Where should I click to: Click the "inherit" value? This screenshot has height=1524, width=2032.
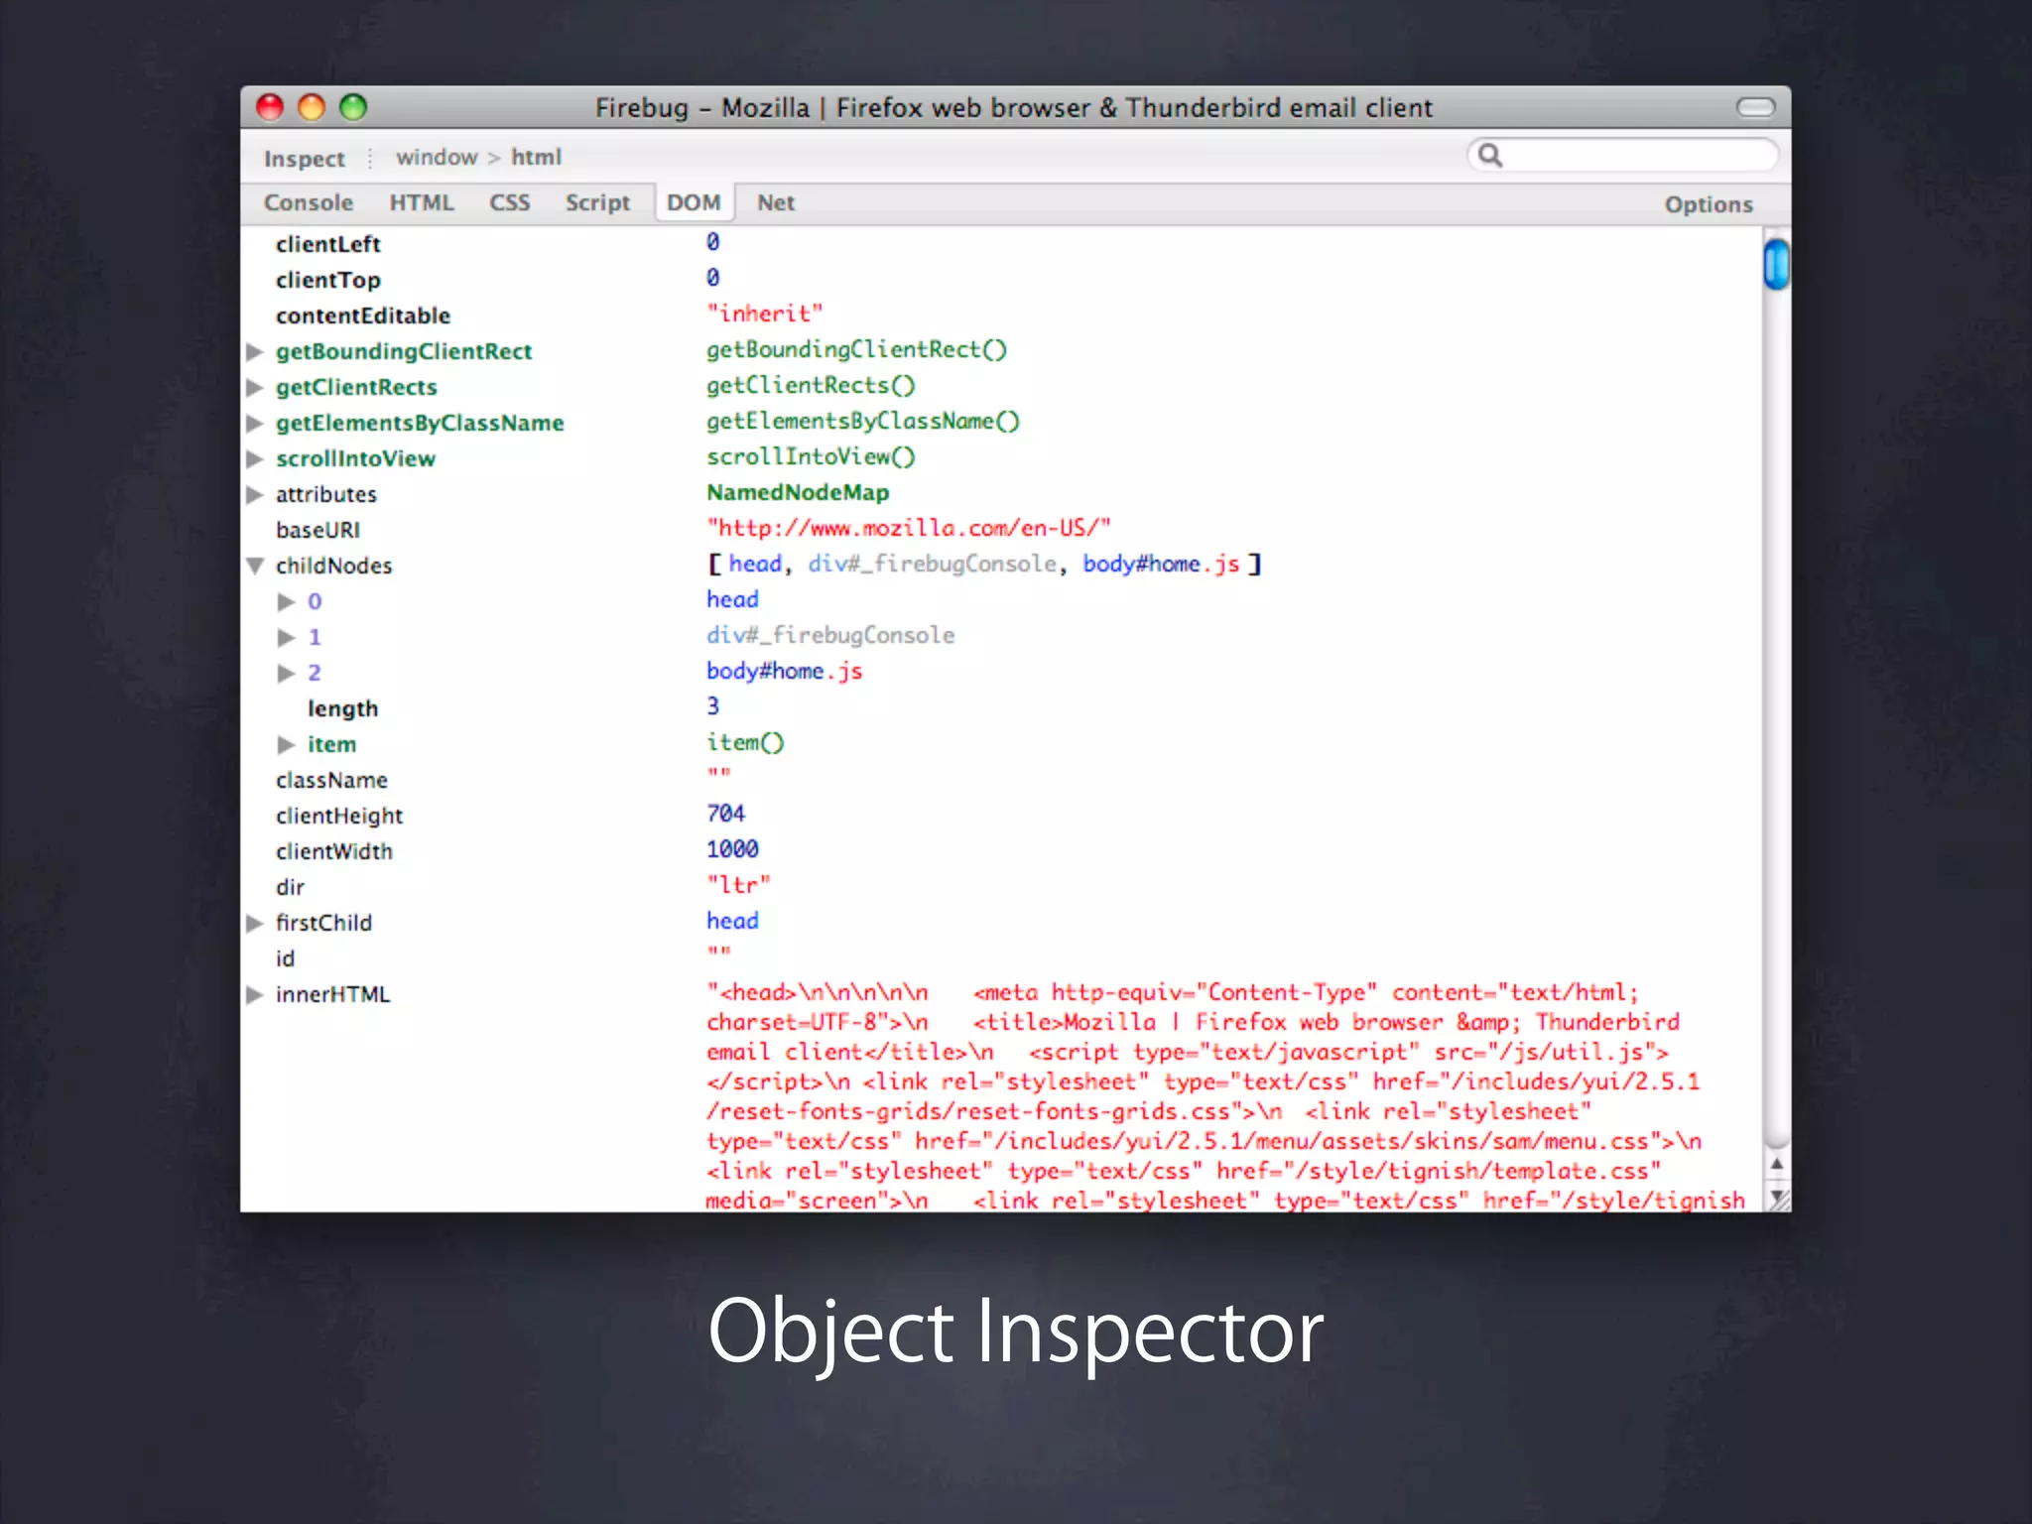coord(764,314)
